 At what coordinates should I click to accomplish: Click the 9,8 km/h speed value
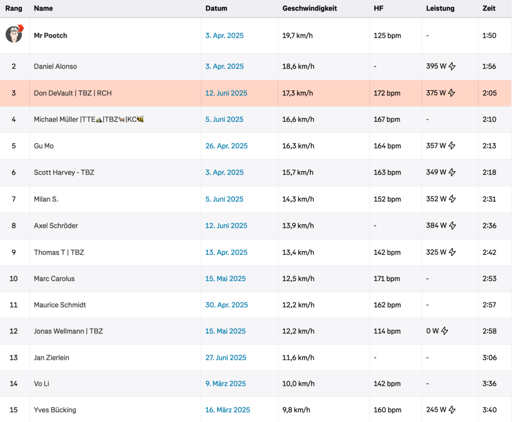(x=296, y=409)
